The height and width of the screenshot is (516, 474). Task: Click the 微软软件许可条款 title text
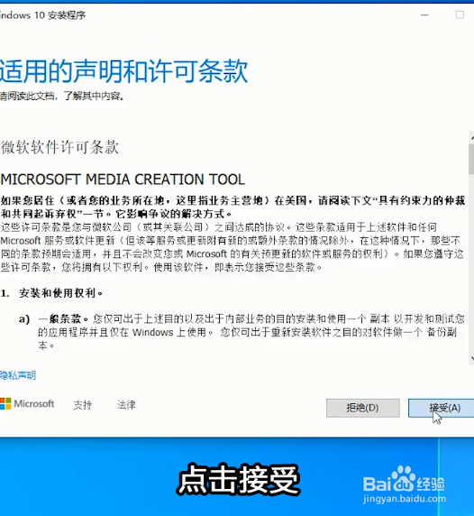pyautogui.click(x=59, y=147)
